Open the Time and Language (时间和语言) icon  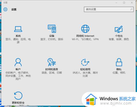pos(52,62)
